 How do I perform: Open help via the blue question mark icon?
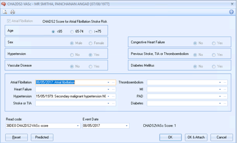pyautogui.click(x=231, y=12)
